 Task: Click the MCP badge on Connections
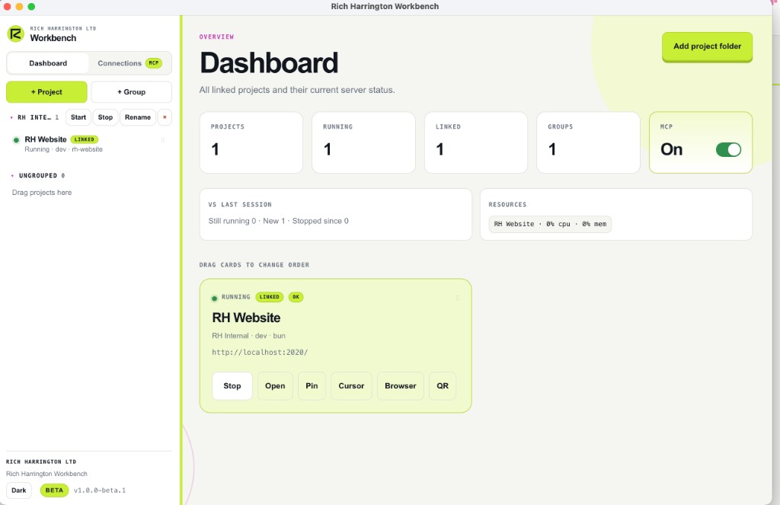[154, 62]
